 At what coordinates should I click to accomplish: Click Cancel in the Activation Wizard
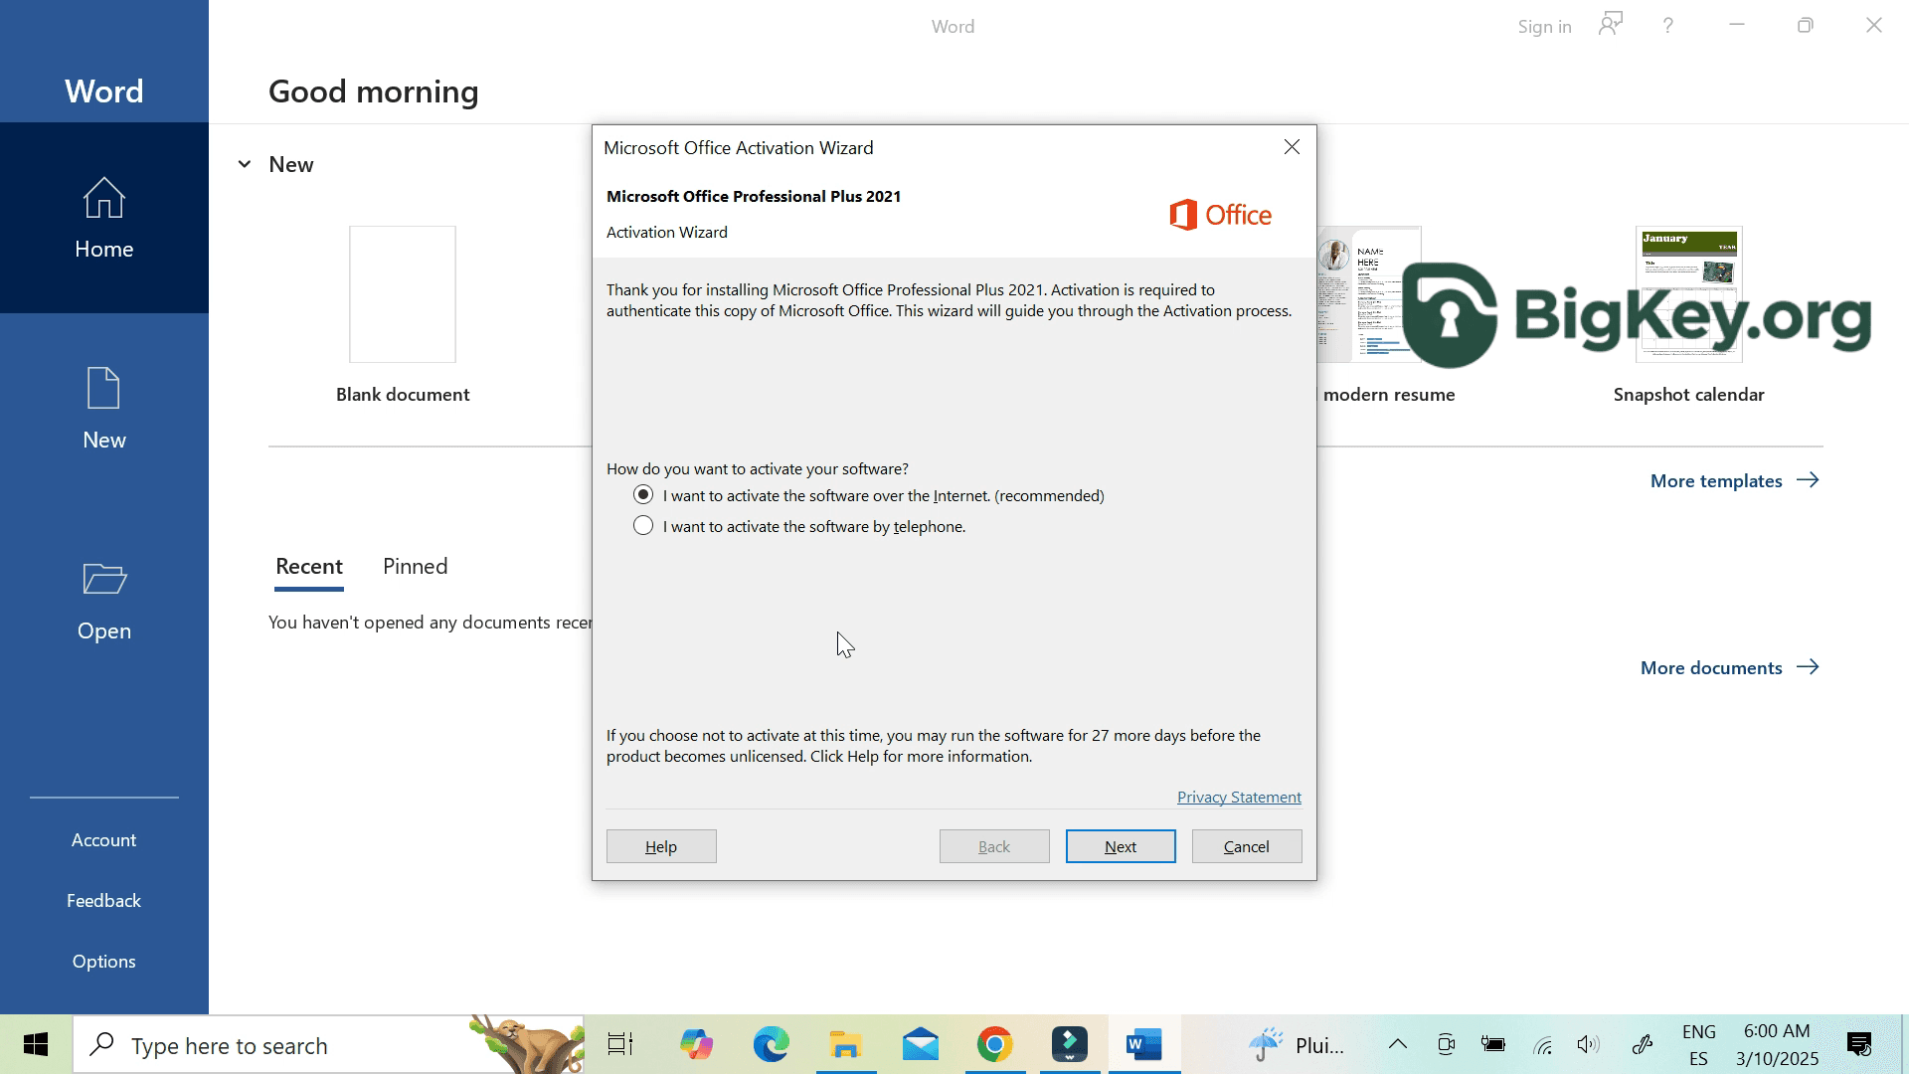point(1246,846)
